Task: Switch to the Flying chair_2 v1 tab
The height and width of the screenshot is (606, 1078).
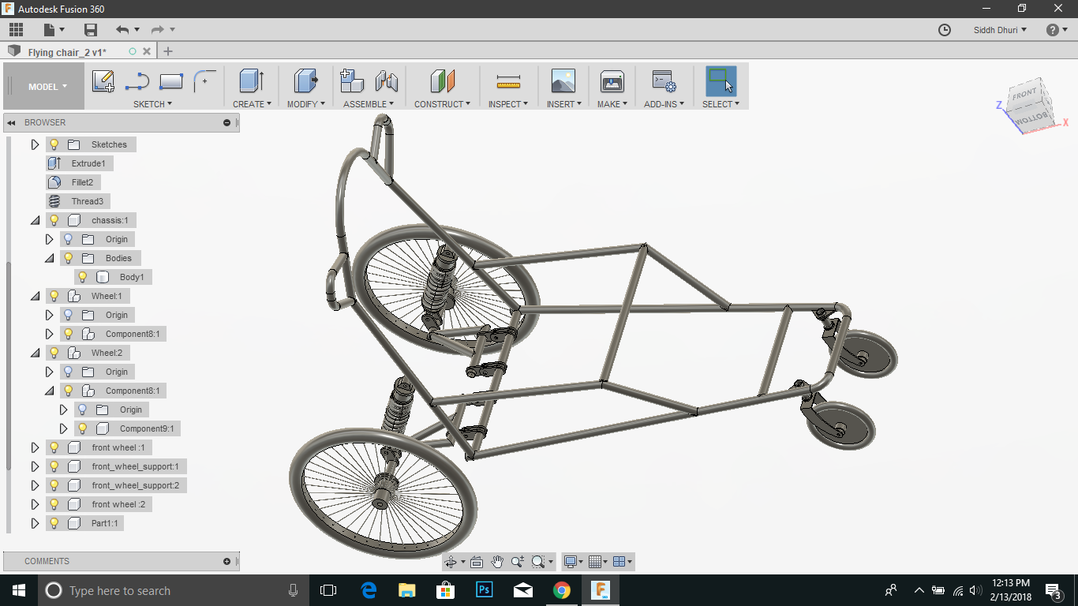Action: point(67,52)
